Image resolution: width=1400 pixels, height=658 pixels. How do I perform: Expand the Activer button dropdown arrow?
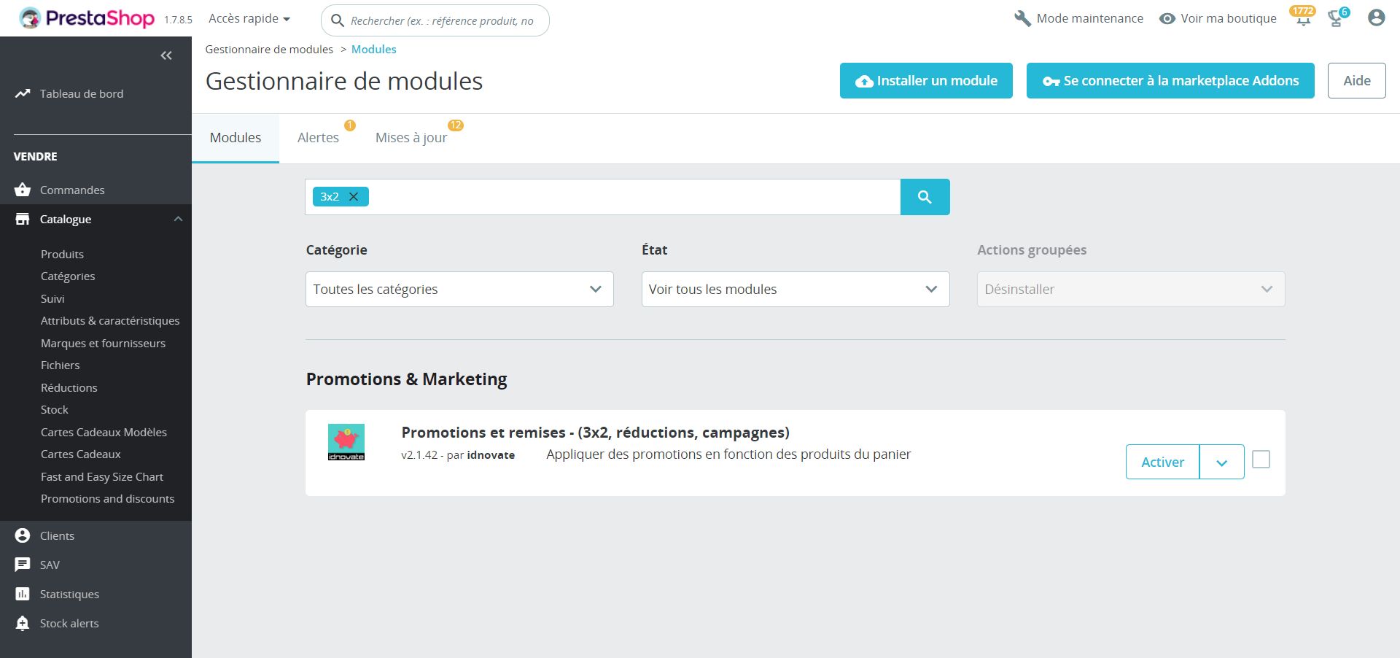[1221, 462]
